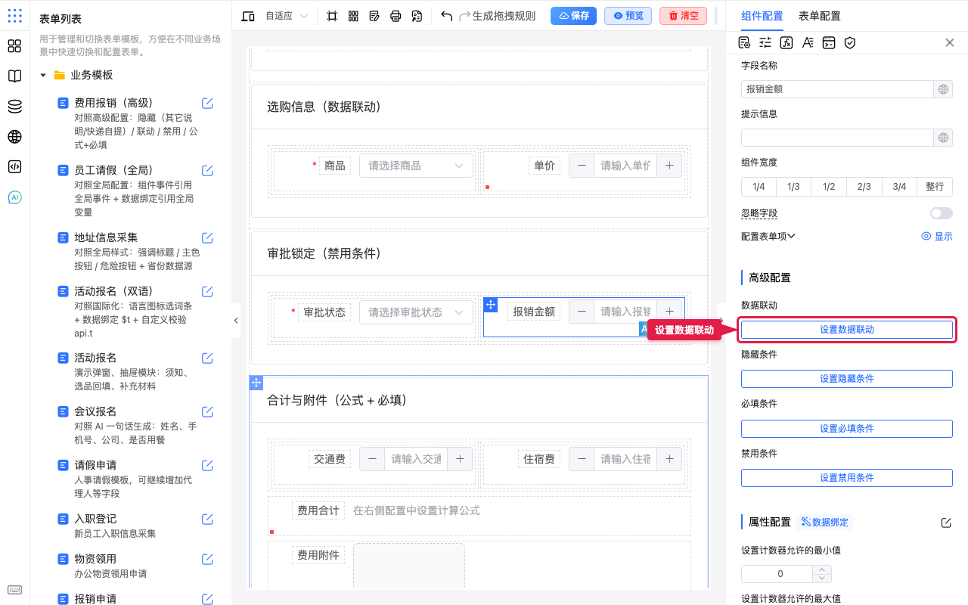The width and height of the screenshot is (968, 605).
Task: Click 设置隐藏条件 button
Action: 847,379
